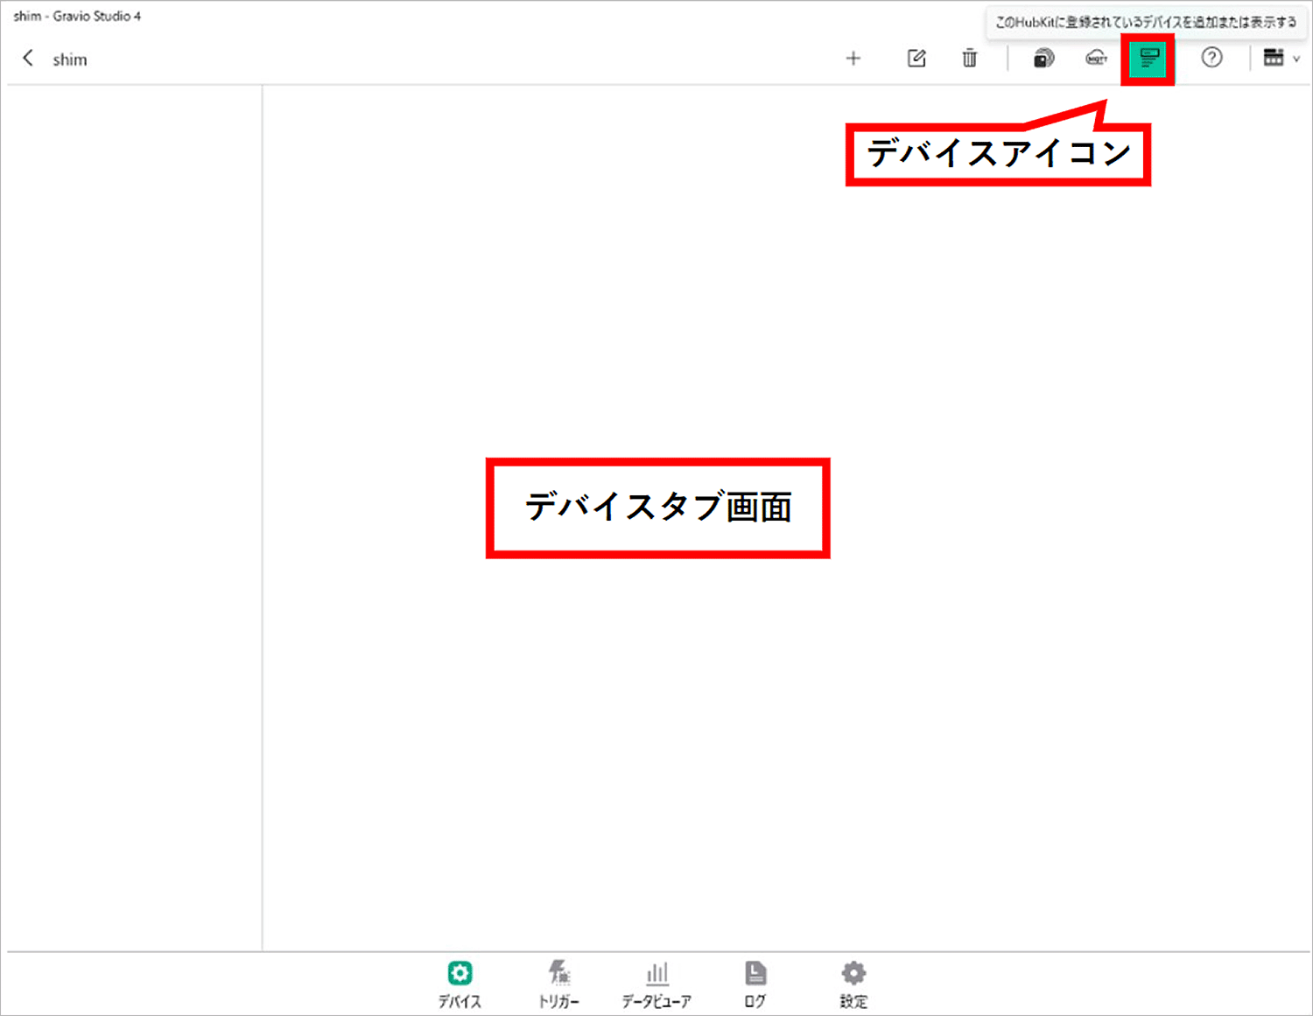The image size is (1313, 1016).
Task: Select the green device list icon
Action: point(1148,59)
